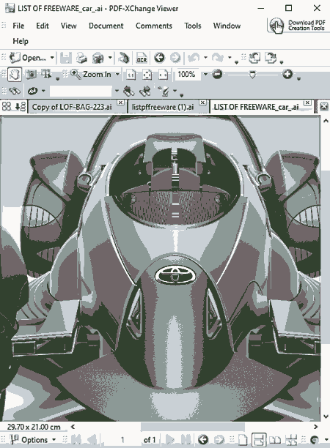Image resolution: width=330 pixels, height=448 pixels.
Task: Select Single Page layout icon
Action: point(243,439)
